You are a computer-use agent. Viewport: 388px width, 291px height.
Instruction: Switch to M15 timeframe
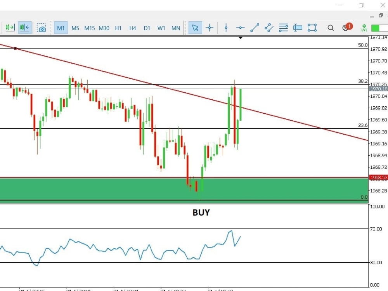89,28
